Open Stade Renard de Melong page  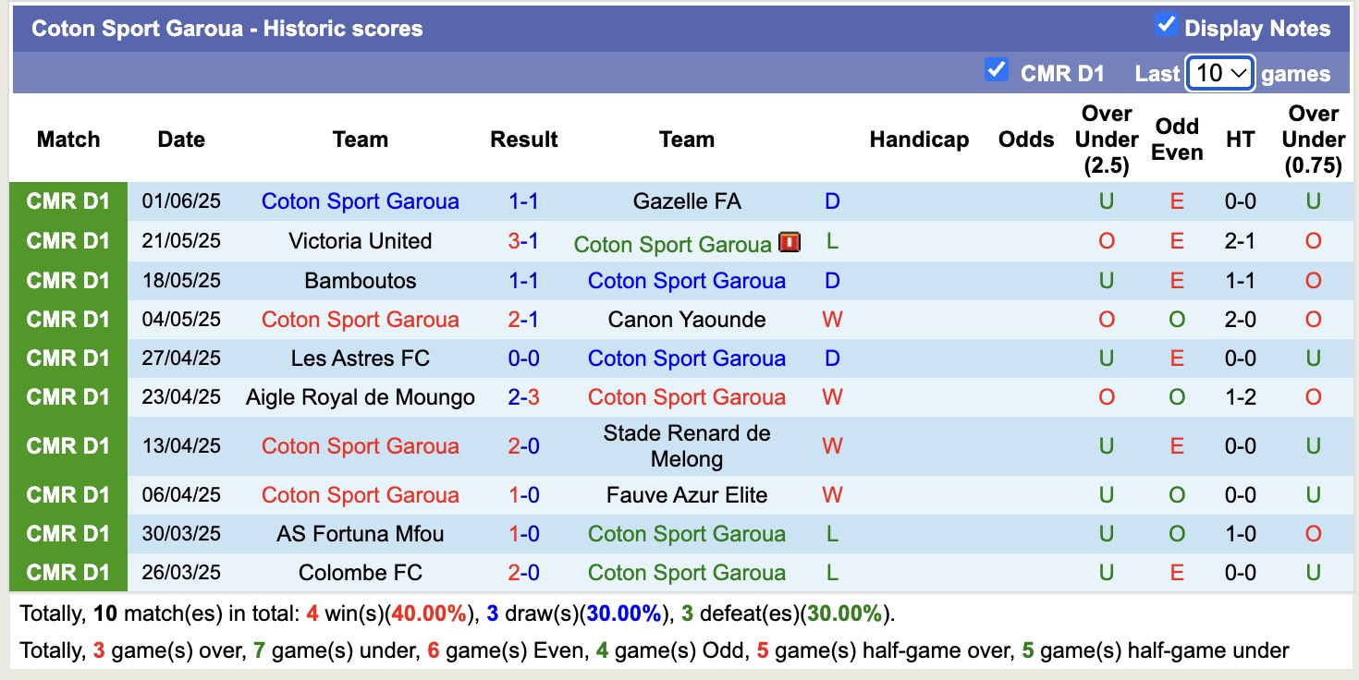tap(687, 446)
